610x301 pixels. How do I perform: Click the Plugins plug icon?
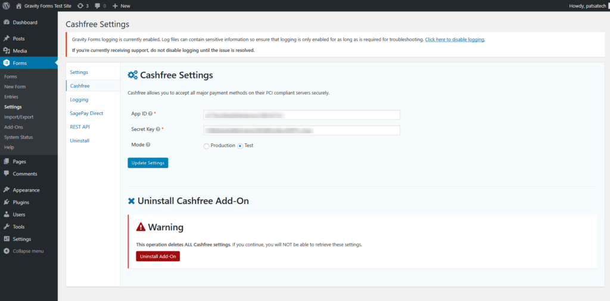pyautogui.click(x=6, y=202)
